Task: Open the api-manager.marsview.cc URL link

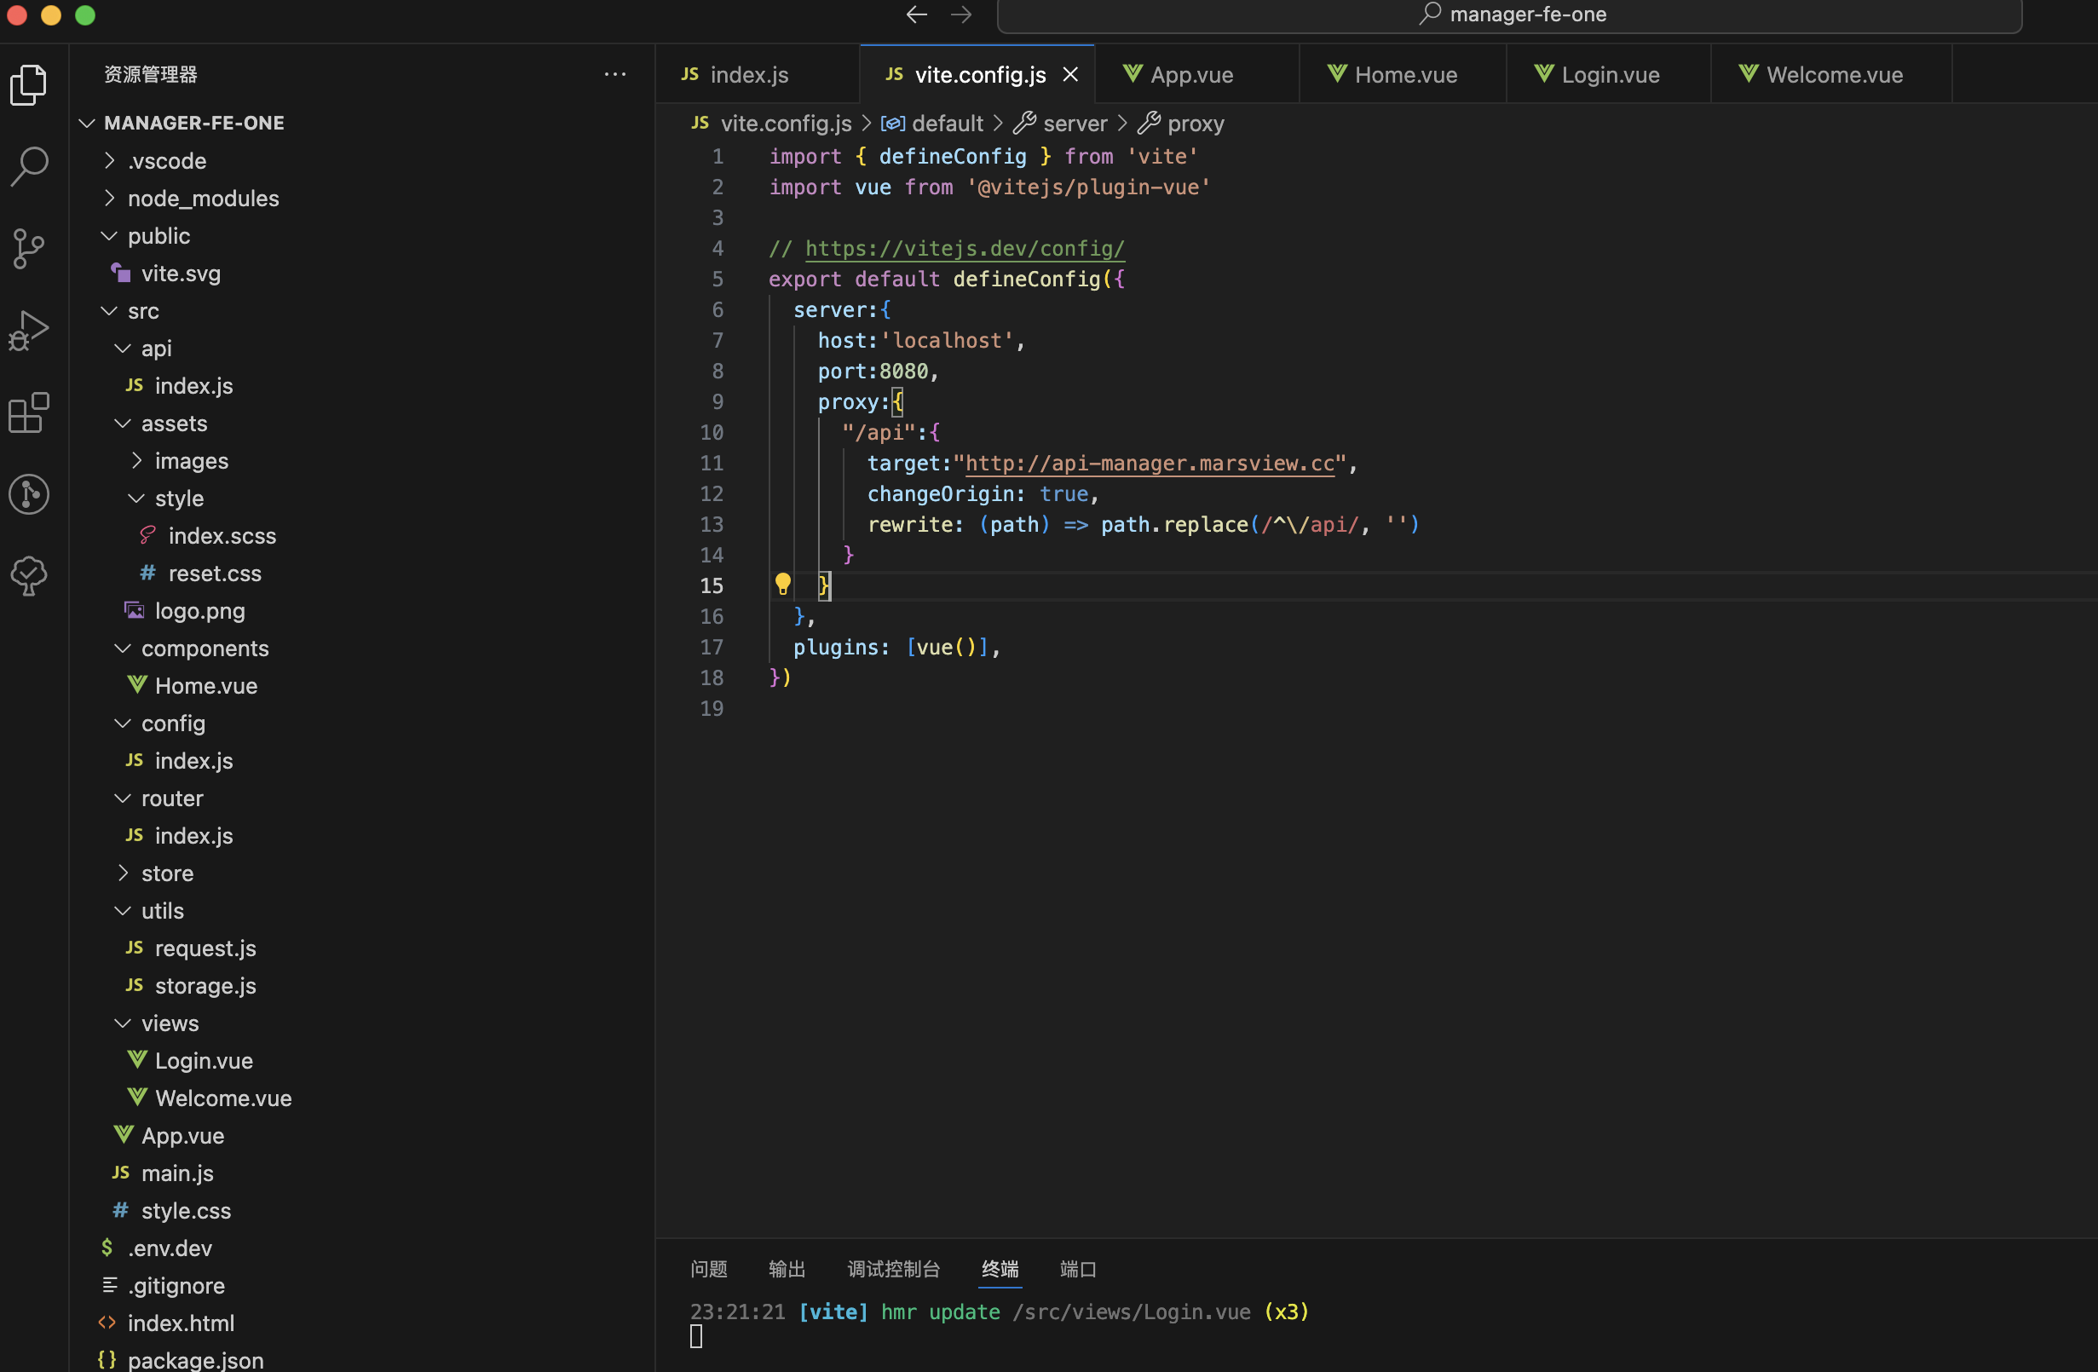Action: [x=1150, y=464]
